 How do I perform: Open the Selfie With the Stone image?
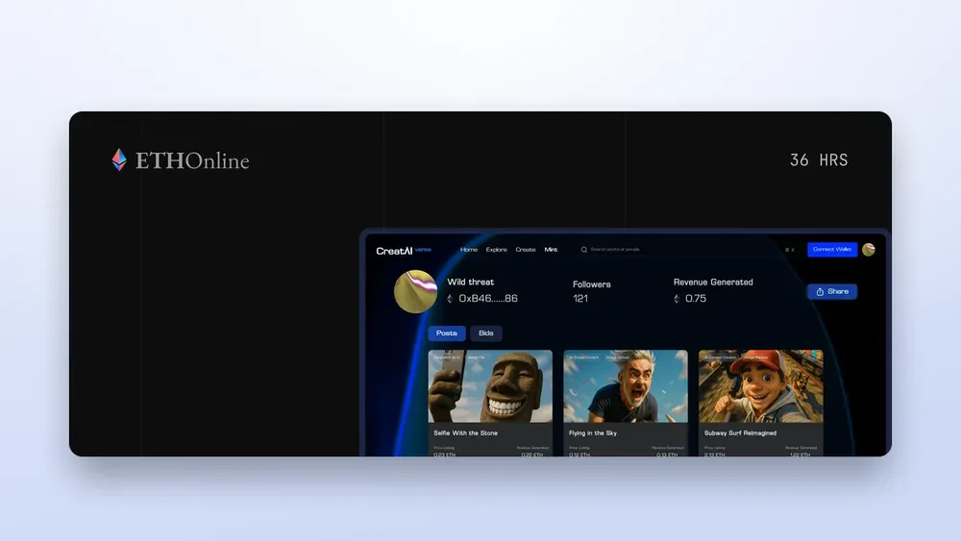[x=490, y=386]
